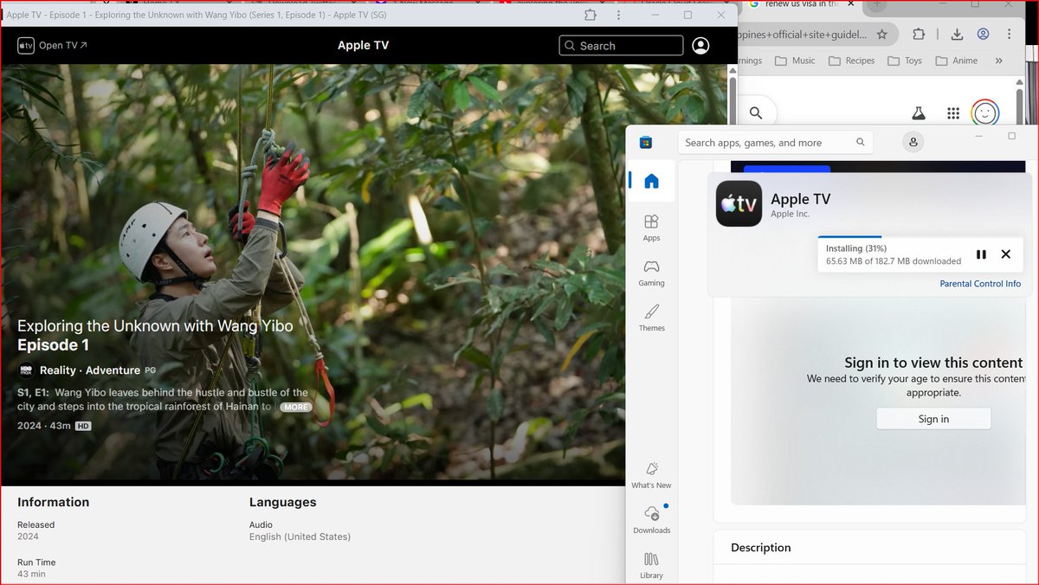Click Reality · Adventure genre text

tap(90, 370)
